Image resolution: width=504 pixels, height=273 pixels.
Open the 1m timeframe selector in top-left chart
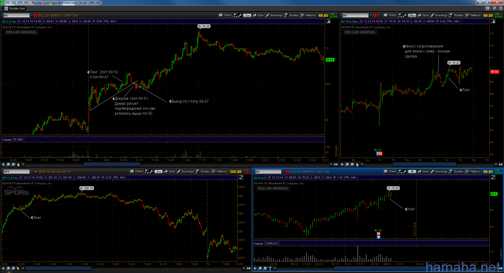click(247, 15)
